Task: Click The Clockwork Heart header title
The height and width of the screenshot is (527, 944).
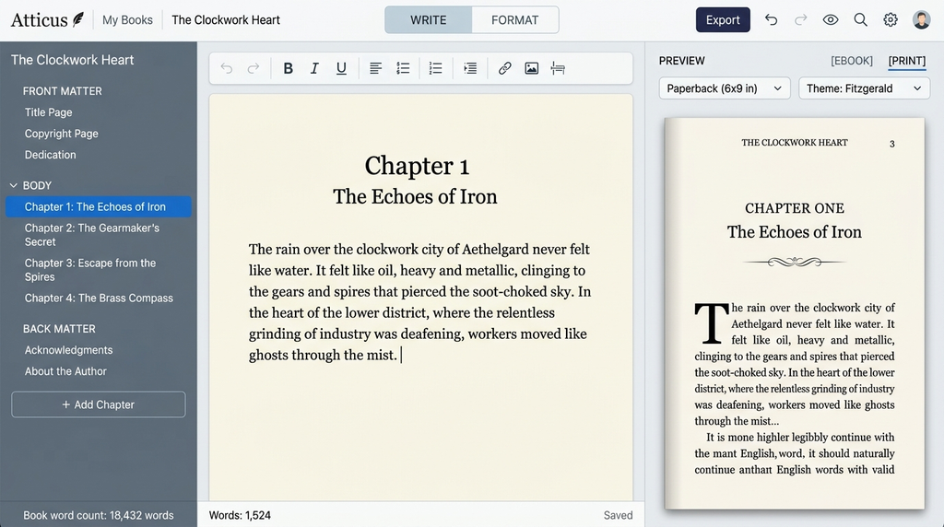Action: point(226,20)
